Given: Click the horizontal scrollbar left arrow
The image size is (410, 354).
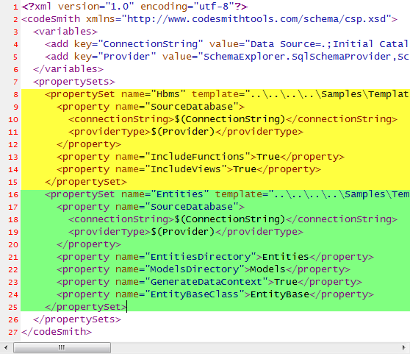Looking at the screenshot, I should click(6, 347).
